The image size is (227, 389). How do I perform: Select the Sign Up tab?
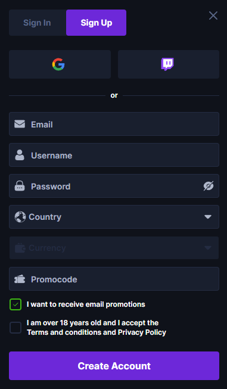pos(97,23)
